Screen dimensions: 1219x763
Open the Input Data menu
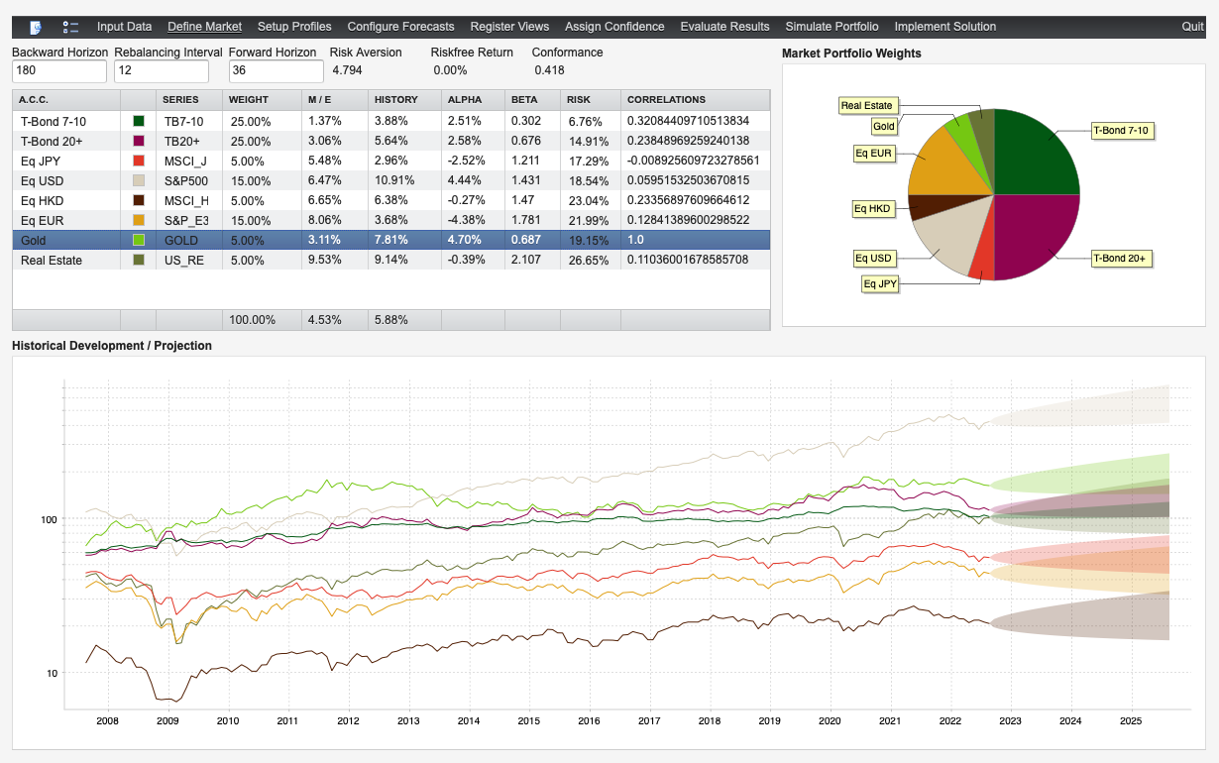(124, 27)
